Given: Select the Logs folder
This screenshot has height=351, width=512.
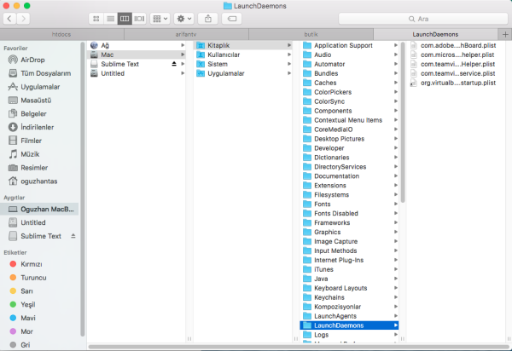Looking at the screenshot, I should (349, 335).
